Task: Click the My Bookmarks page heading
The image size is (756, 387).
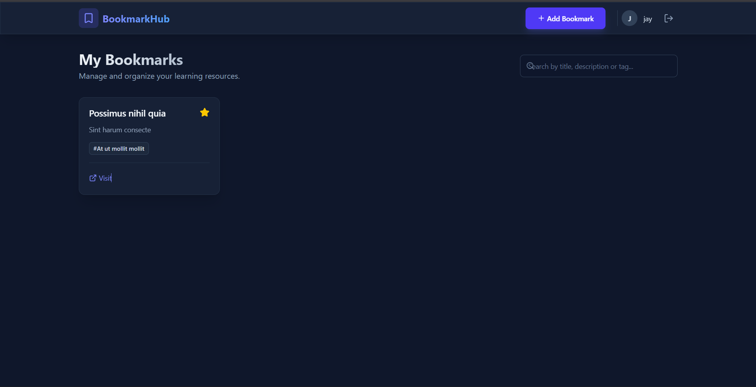Action: tap(131, 60)
